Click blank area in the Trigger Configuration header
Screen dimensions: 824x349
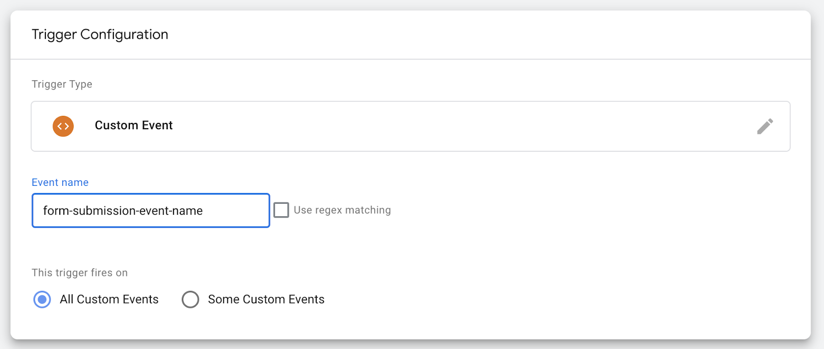coord(463,34)
